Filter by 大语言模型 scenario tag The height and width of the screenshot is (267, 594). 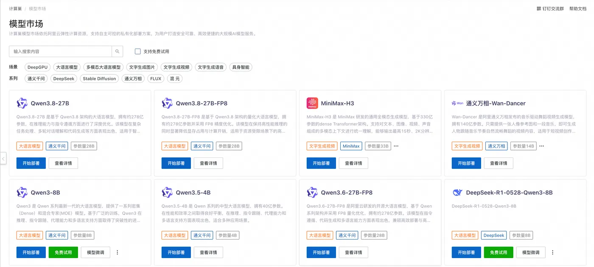tap(67, 67)
